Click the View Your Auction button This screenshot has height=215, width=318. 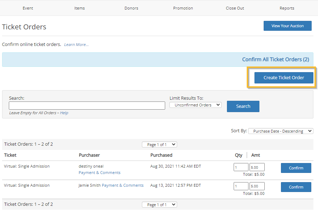point(287,25)
